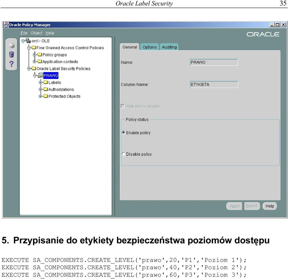Collapse the orcl - OLS root node
The width and height of the screenshot is (288, 279).
point(23,41)
